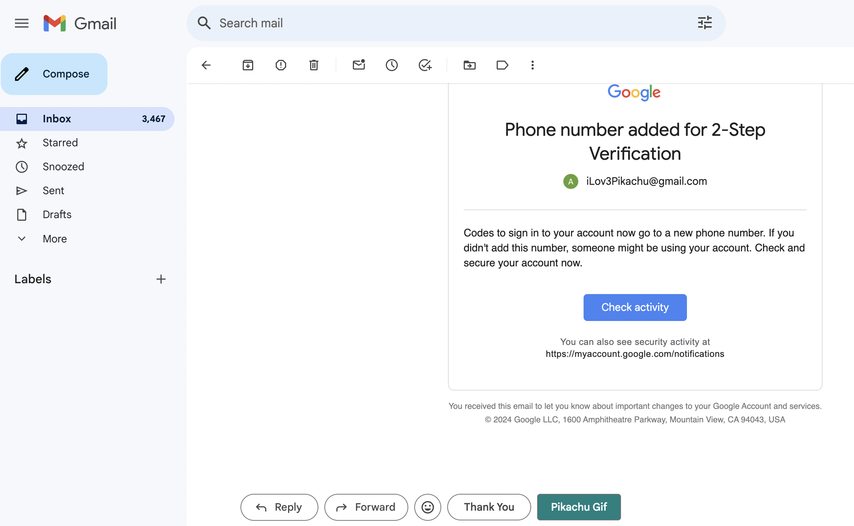Mark email as unread
The height and width of the screenshot is (526, 854).
pyautogui.click(x=358, y=65)
